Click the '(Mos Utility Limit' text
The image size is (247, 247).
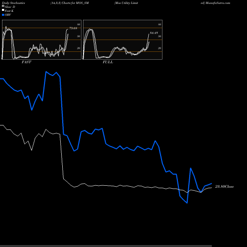tap(126, 3)
